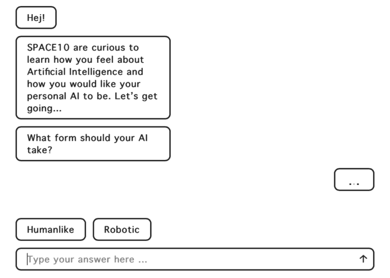Image resolution: width=390 pixels, height=278 pixels.
Task: Click the 'What form should your AI take?' message
Action: (x=93, y=144)
